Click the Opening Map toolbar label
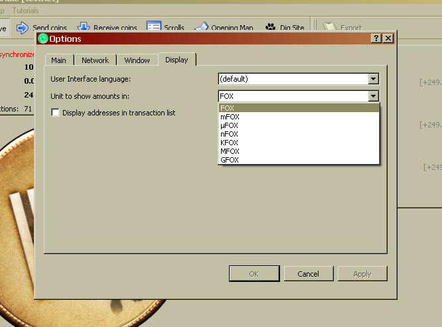The image size is (442, 327). (232, 28)
